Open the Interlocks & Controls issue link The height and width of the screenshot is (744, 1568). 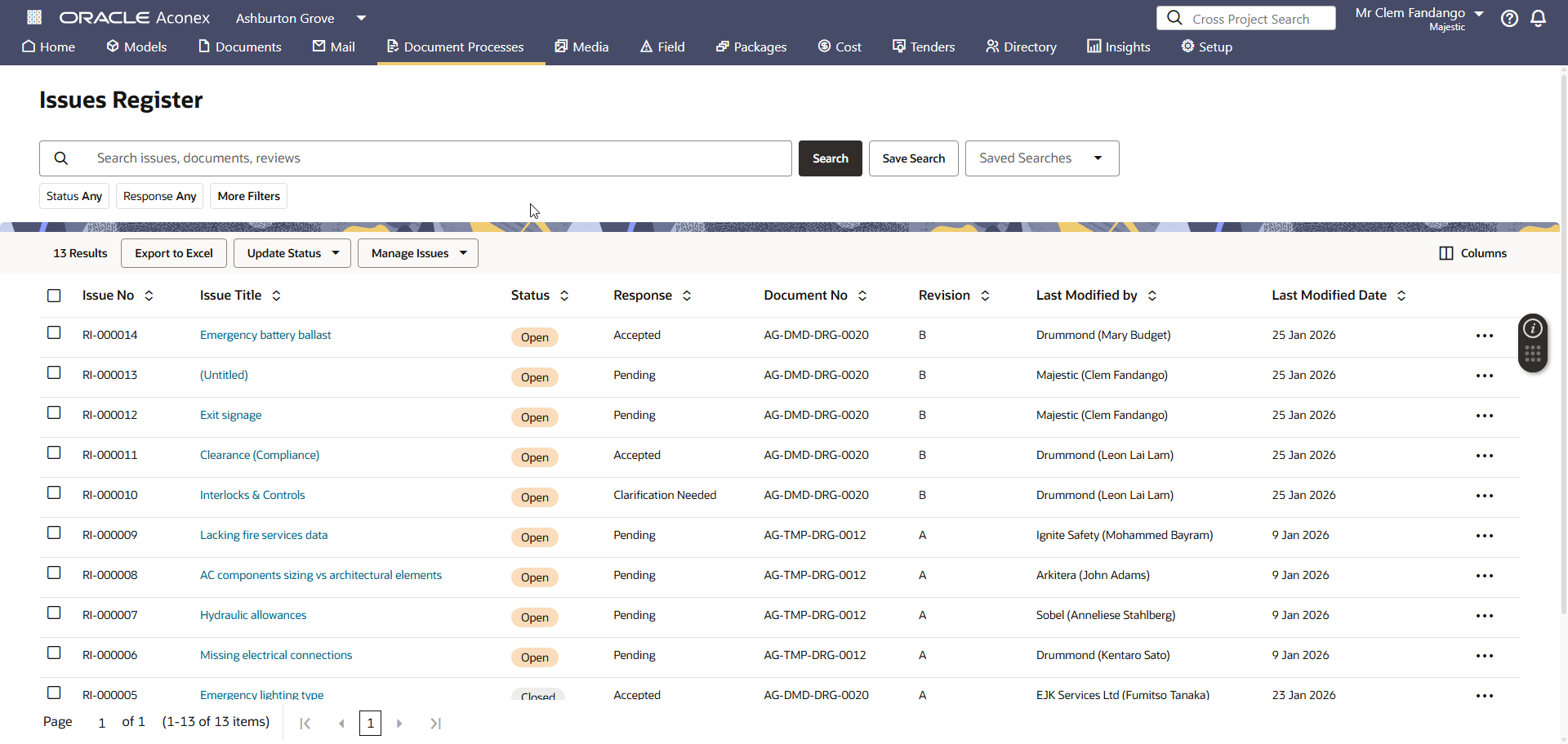[252, 495]
